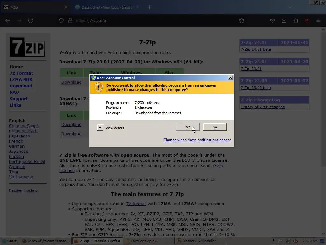Close the Classic Shell browser tab
This screenshot has width=326, height=245.
tap(138, 7)
